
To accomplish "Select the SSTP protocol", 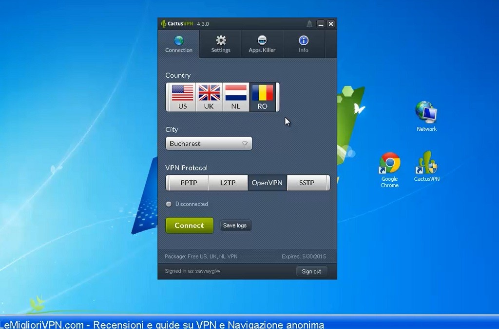I will tap(307, 183).
